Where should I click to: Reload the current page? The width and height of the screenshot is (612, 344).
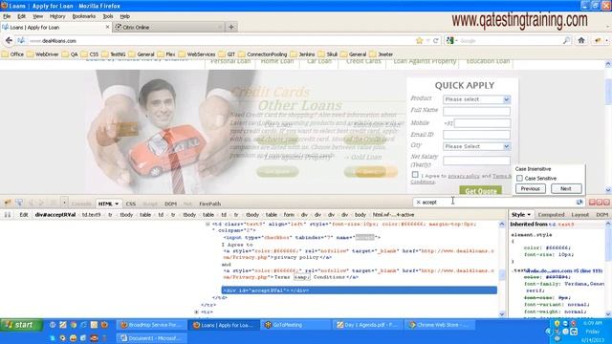436,40
